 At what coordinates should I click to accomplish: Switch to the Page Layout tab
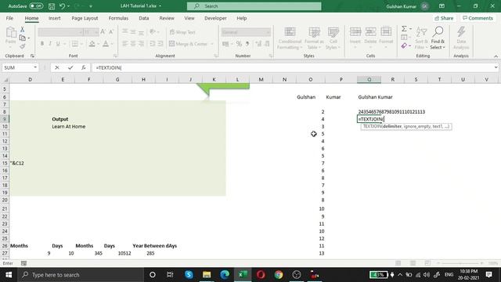tap(85, 18)
